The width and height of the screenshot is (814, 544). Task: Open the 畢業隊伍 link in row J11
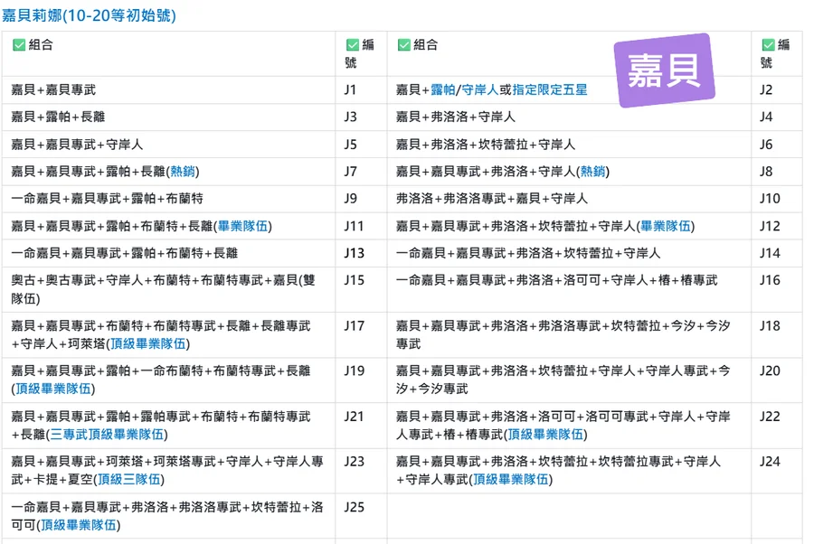[243, 226]
